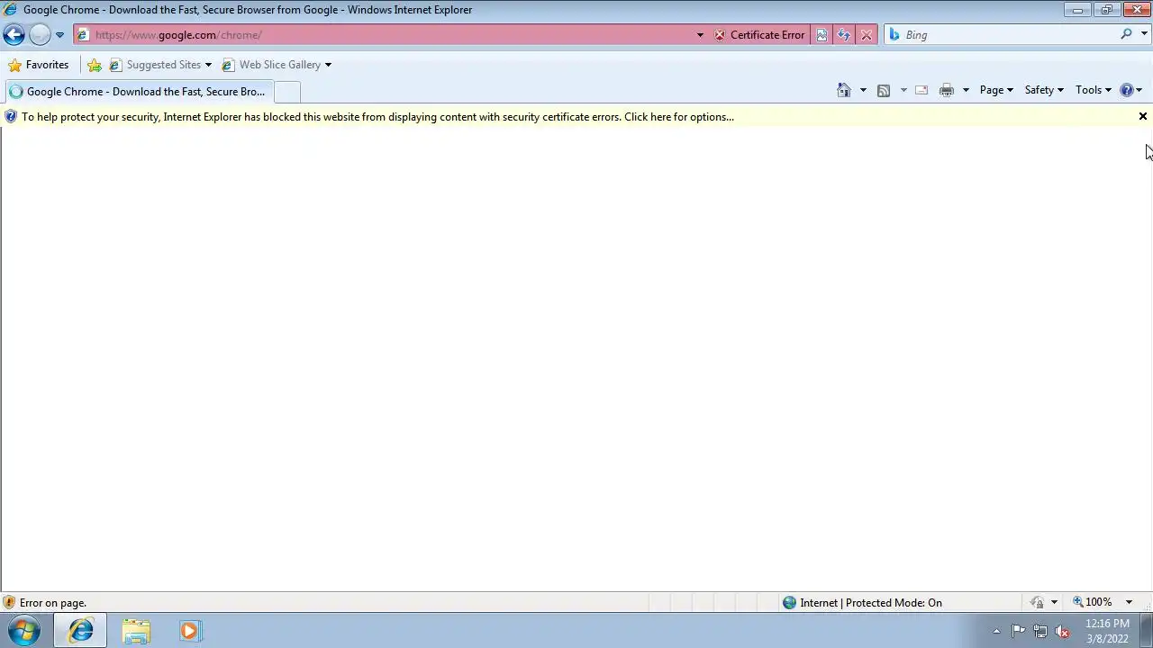Click the status bar privacy lock icon
This screenshot has height=648, width=1153.
pyautogui.click(x=1038, y=603)
